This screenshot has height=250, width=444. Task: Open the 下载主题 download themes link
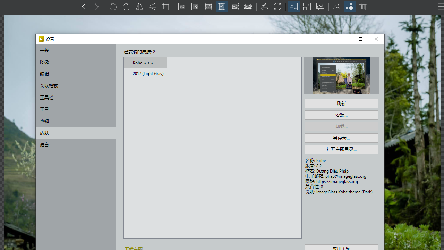134,248
